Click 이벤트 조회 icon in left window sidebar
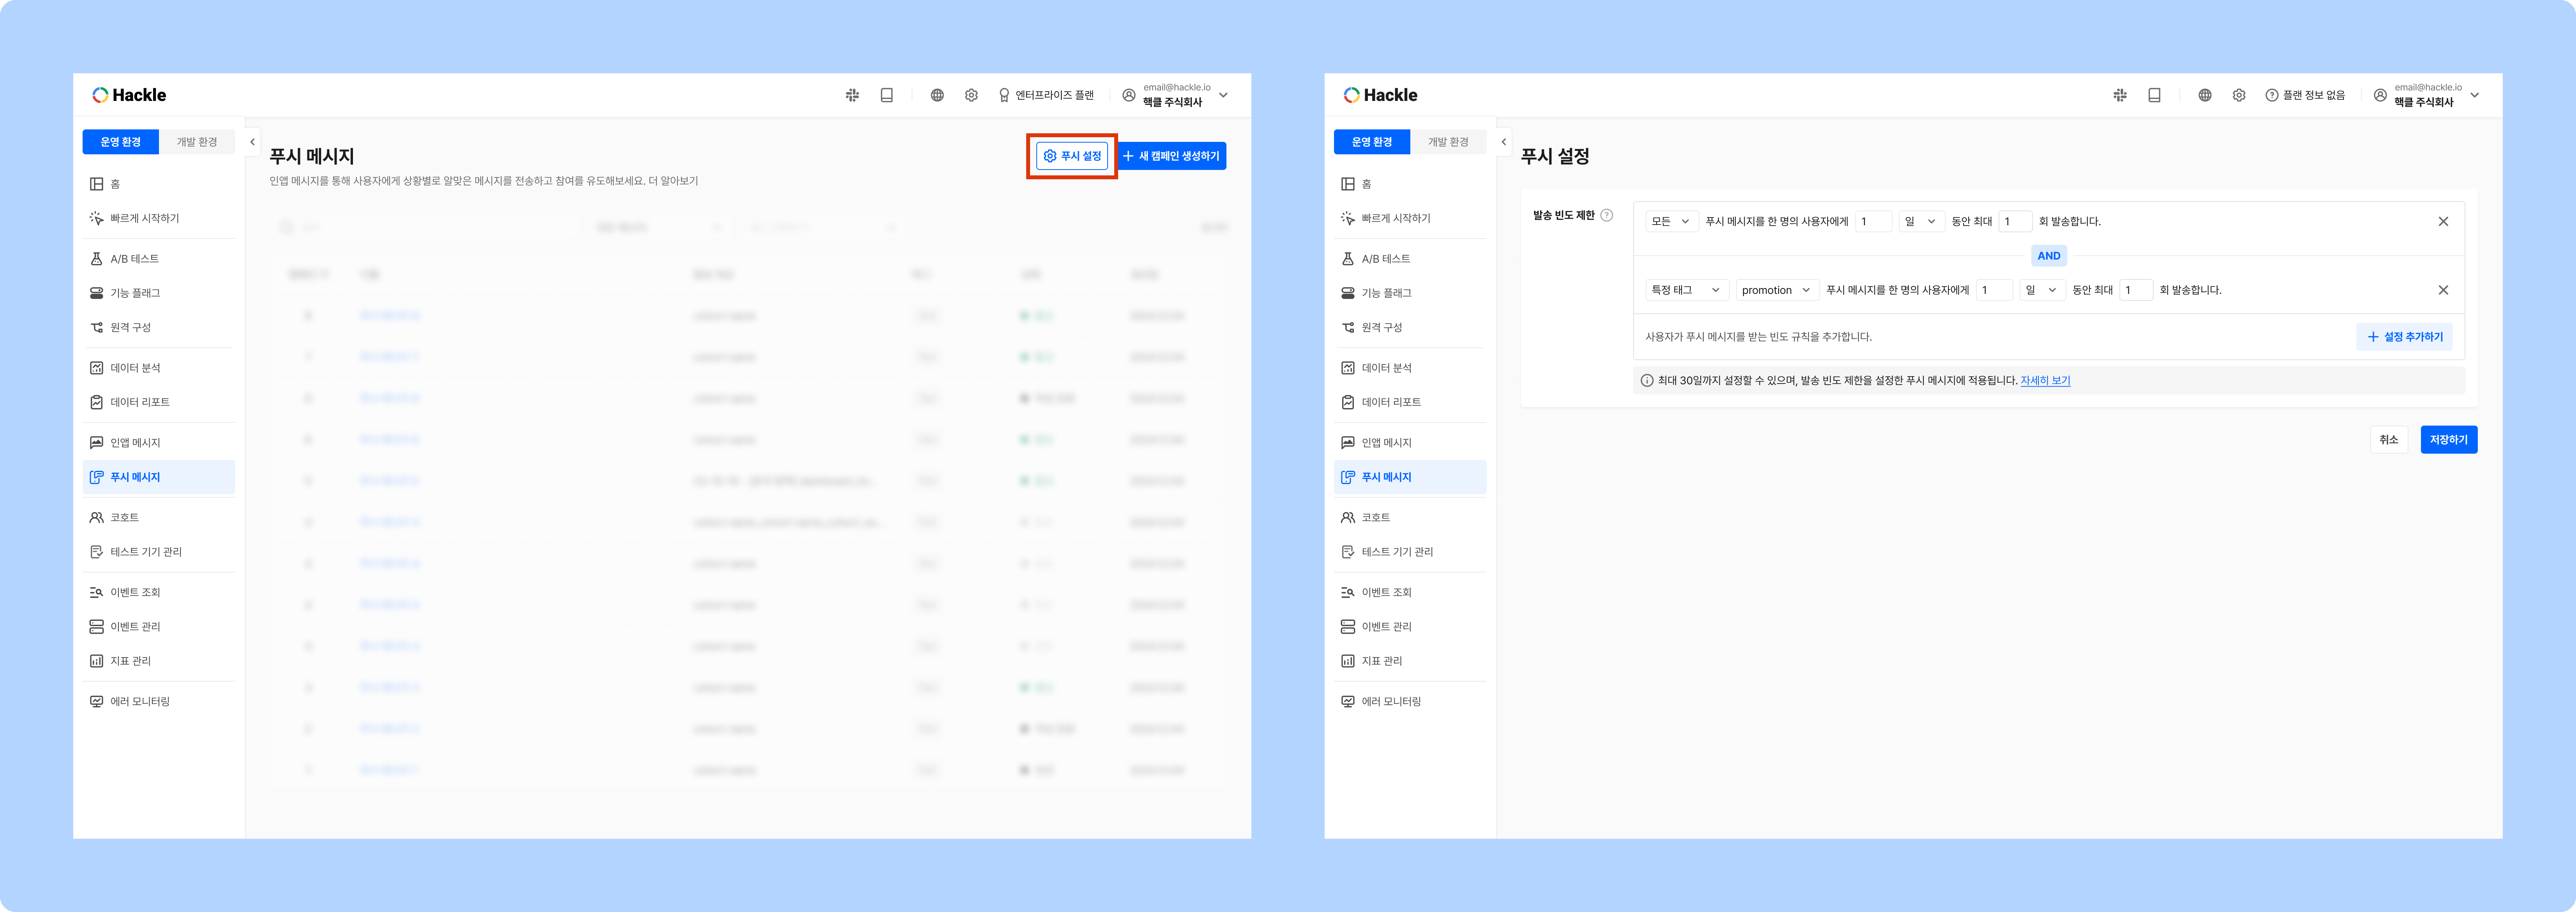The width and height of the screenshot is (2576, 912). pos(97,593)
